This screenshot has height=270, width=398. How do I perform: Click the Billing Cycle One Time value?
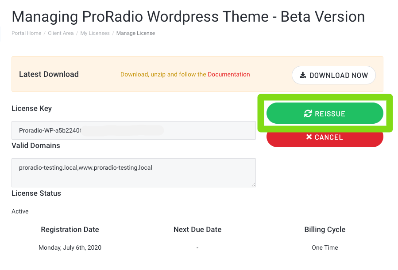click(x=325, y=247)
